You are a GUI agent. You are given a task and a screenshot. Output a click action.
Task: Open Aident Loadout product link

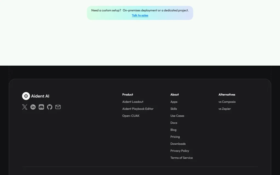(x=133, y=102)
